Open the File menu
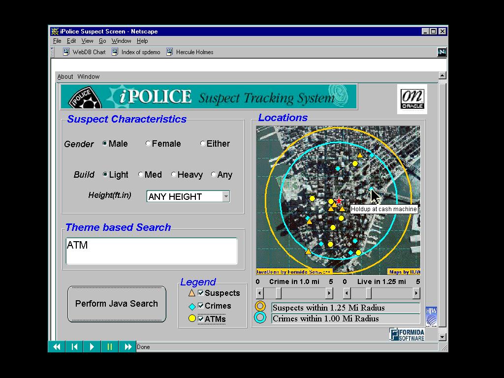This screenshot has height=378, width=504. coord(57,41)
